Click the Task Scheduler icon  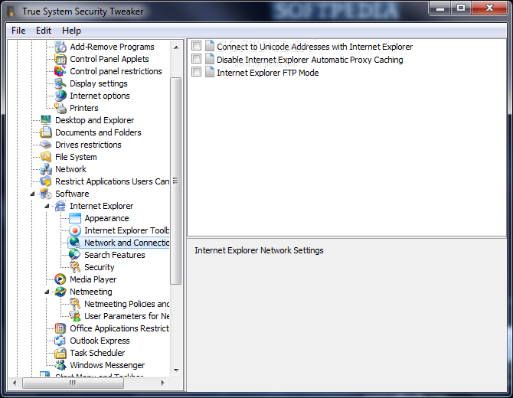[60, 353]
